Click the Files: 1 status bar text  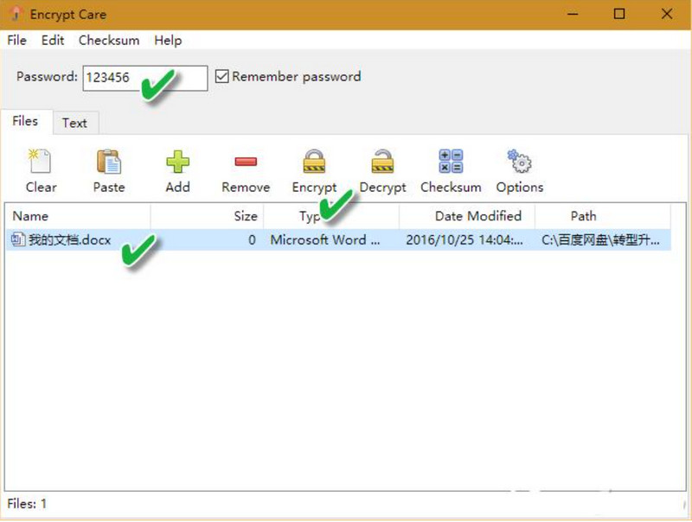point(27,504)
